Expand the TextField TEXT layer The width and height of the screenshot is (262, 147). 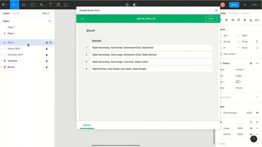pos(2,55)
